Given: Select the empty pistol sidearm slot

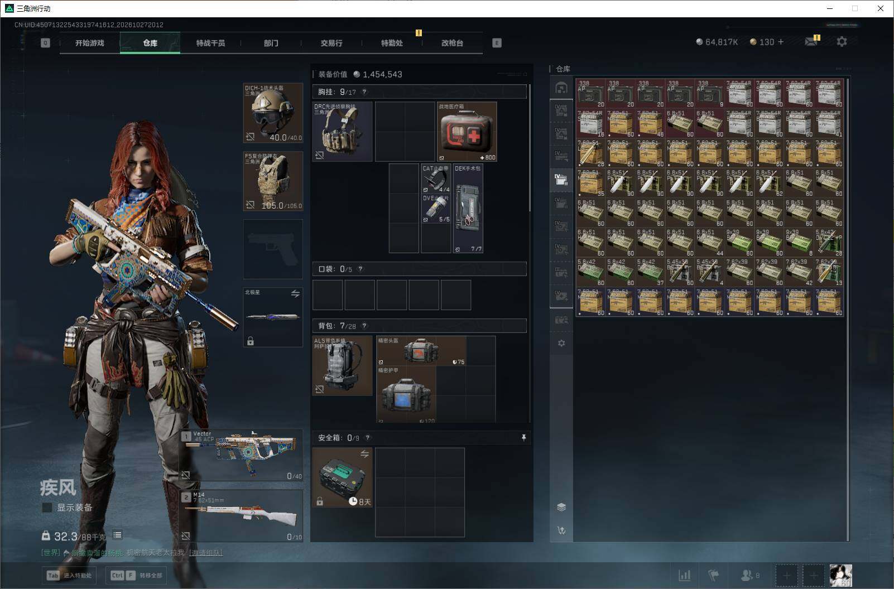Looking at the screenshot, I should click(x=273, y=249).
